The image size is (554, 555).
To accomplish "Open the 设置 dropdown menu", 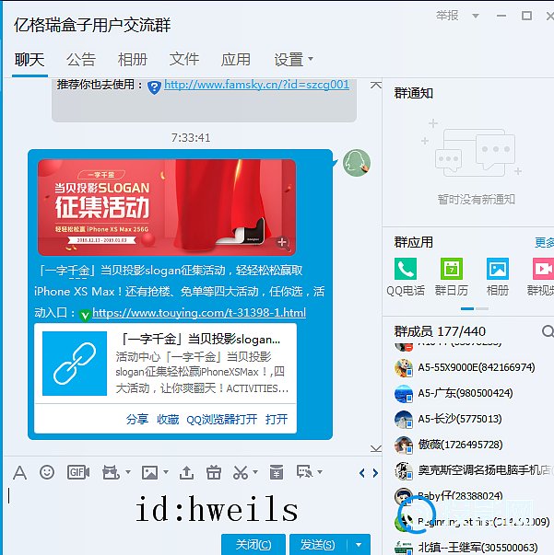I will [293, 60].
